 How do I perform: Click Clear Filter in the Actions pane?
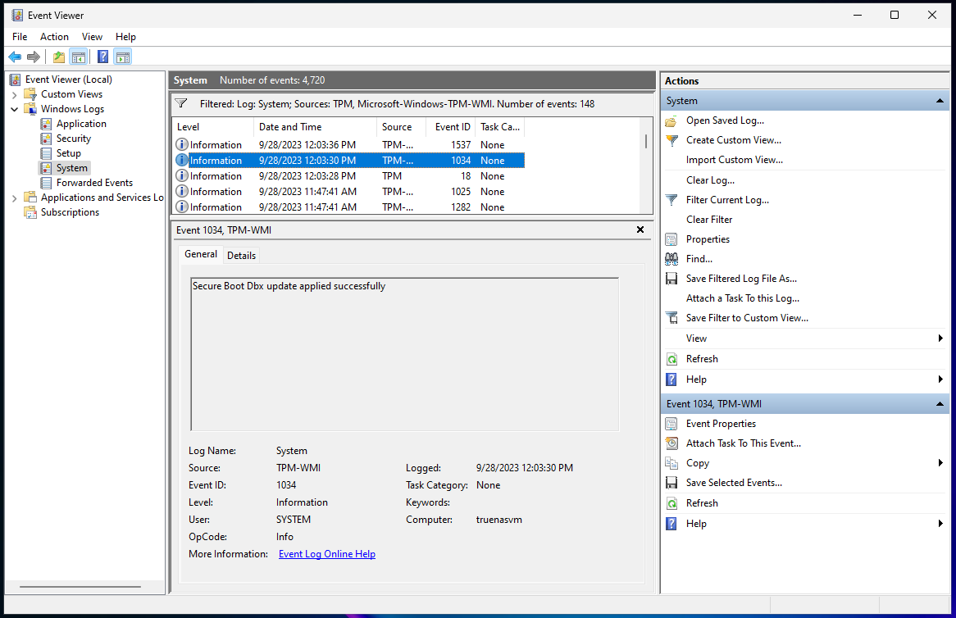point(709,220)
